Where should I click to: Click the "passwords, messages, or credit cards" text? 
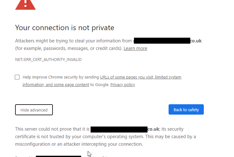(83, 48)
